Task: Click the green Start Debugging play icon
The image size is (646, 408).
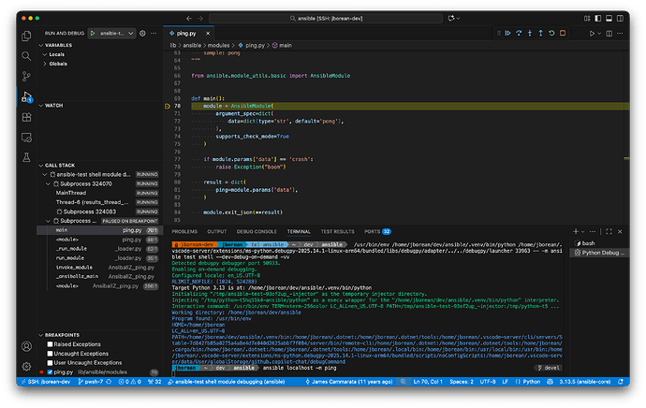Action: [x=95, y=34]
